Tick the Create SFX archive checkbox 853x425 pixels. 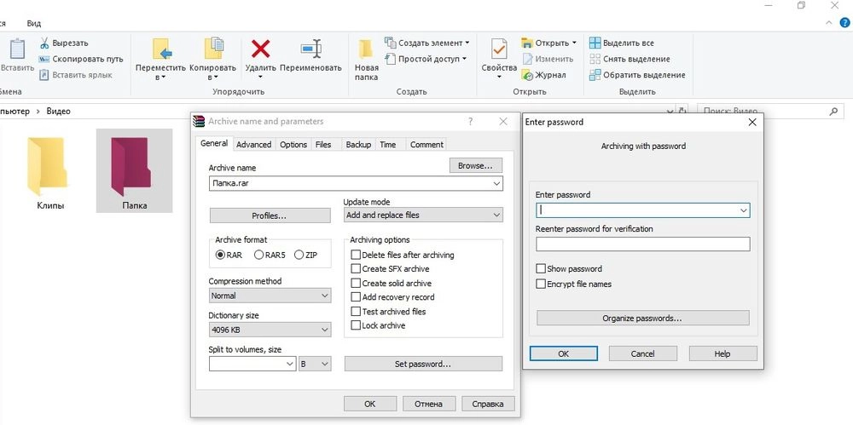tap(357, 269)
